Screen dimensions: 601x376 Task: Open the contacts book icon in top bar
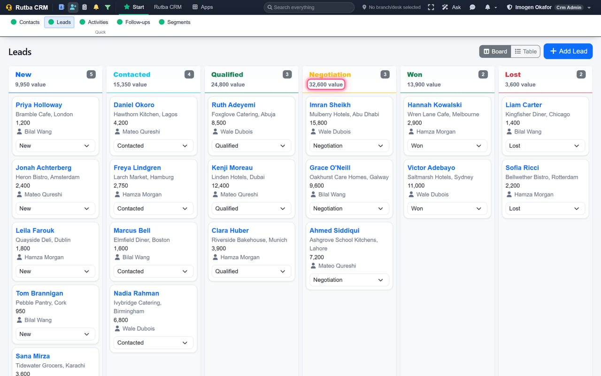(62, 7)
